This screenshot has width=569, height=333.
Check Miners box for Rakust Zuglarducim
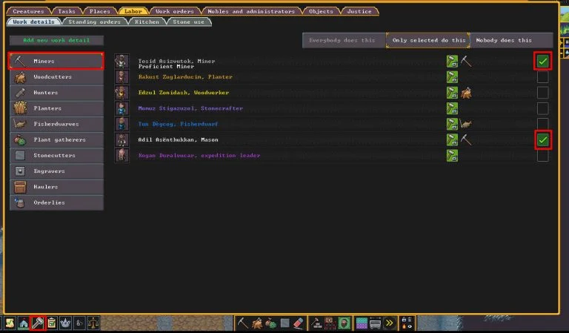pos(543,76)
